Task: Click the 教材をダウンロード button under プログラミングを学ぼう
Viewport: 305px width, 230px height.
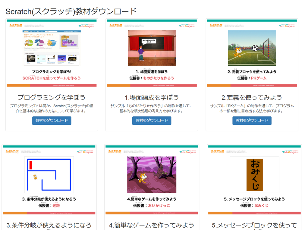Action: pos(52,121)
